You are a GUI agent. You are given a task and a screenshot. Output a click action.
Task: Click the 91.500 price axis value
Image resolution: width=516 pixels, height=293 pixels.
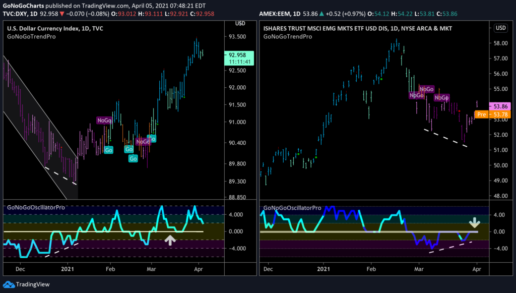pos(237,105)
